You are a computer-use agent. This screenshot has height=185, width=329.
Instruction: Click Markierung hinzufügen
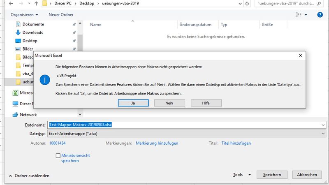tap(157, 143)
